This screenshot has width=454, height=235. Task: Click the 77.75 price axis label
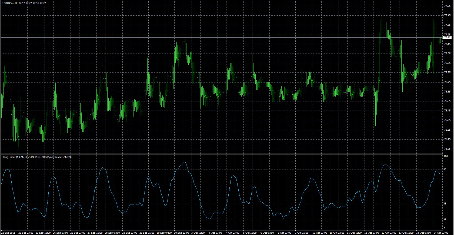click(447, 6)
